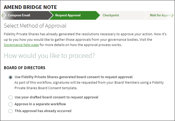Click the 'Approve in a separate workflow' label text

point(40,104)
